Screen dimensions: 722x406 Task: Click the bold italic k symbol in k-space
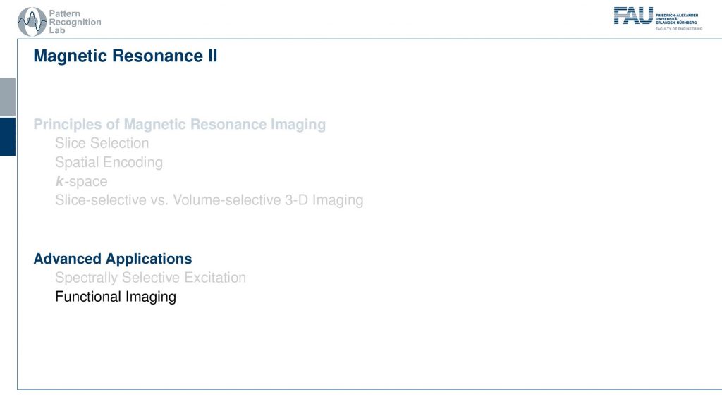pyautogui.click(x=59, y=181)
